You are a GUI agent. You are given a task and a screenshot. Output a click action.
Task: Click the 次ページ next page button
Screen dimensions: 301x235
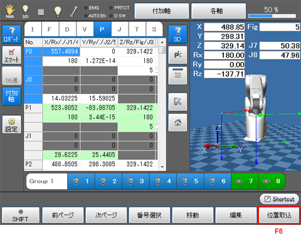[x=106, y=216]
